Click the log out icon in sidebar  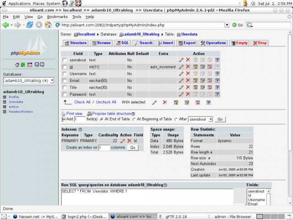click(23, 65)
